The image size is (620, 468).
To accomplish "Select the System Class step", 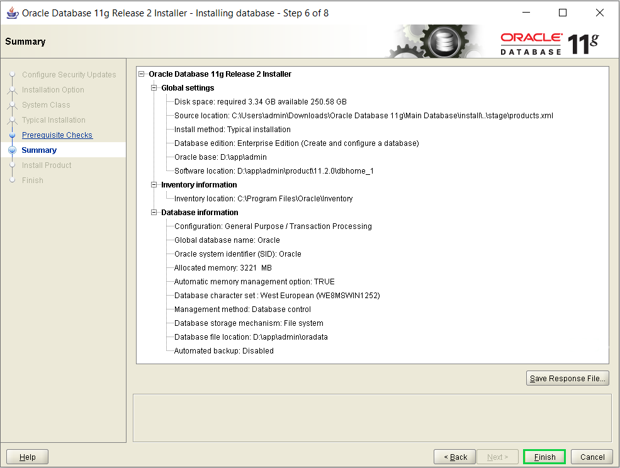I will coord(46,105).
